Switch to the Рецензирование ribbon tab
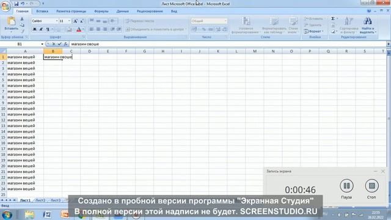Image resolution: width=391 pixels, height=220 pixels. point(150,11)
